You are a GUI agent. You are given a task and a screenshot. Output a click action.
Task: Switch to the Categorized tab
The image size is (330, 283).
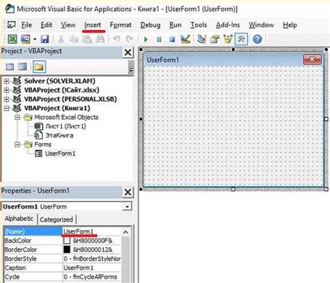pos(56,220)
